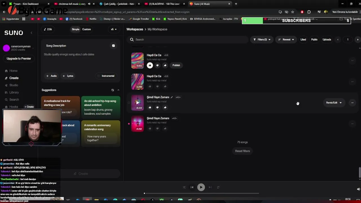
Task: Toggle the Liked filter
Action: pyautogui.click(x=303, y=39)
